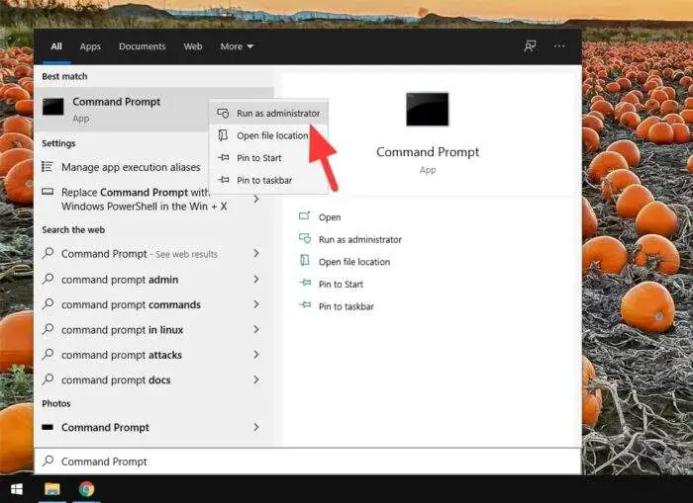Select 'command prompt docs' web suggestion
The height and width of the screenshot is (503, 693).
(x=153, y=379)
